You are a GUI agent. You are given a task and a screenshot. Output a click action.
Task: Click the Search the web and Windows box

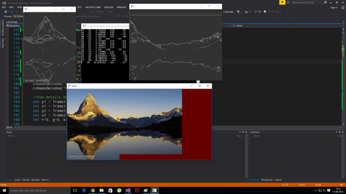point(39,190)
